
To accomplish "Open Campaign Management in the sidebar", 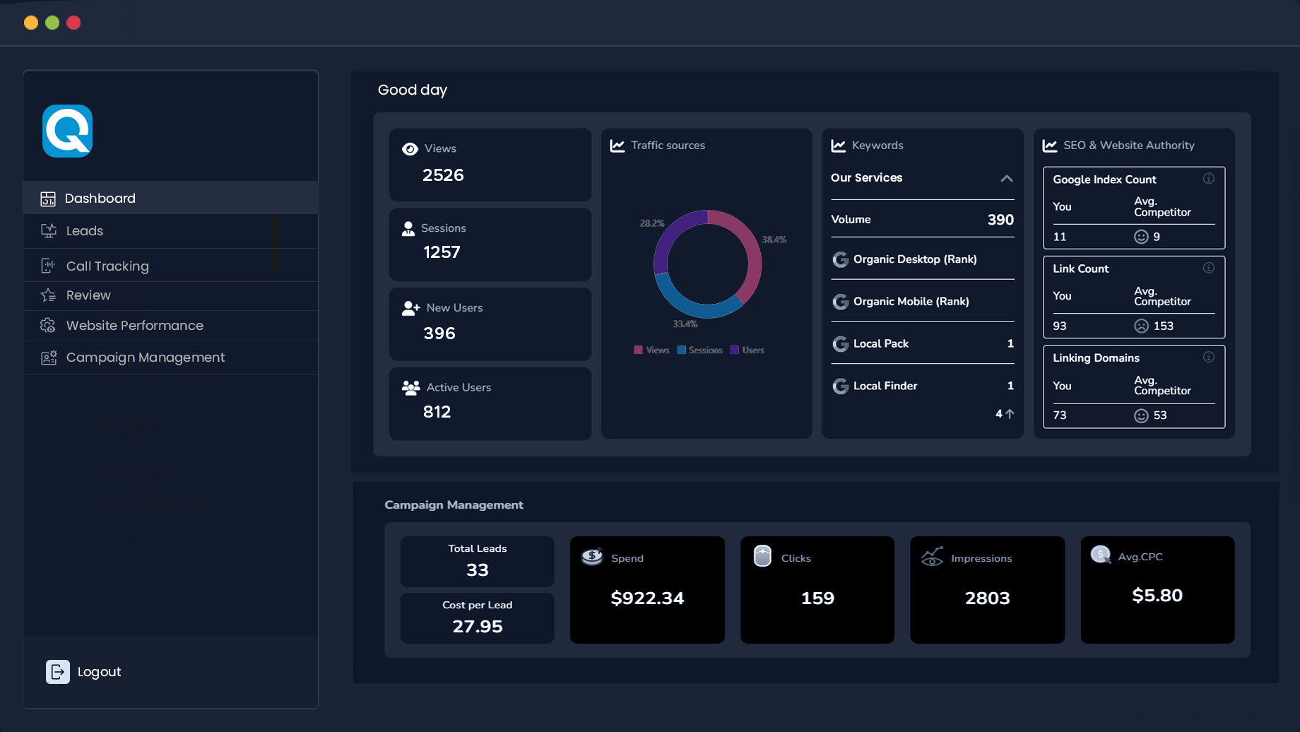I will (x=171, y=358).
